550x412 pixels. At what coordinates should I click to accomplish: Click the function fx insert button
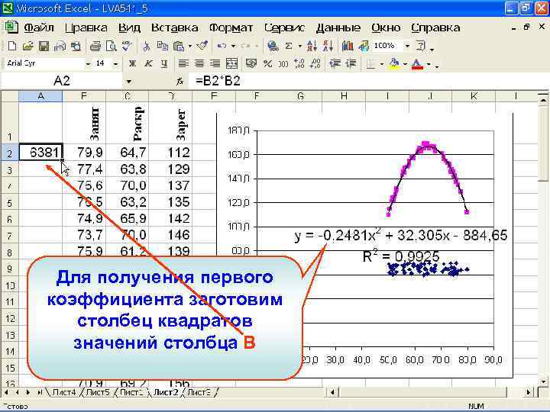point(180,82)
